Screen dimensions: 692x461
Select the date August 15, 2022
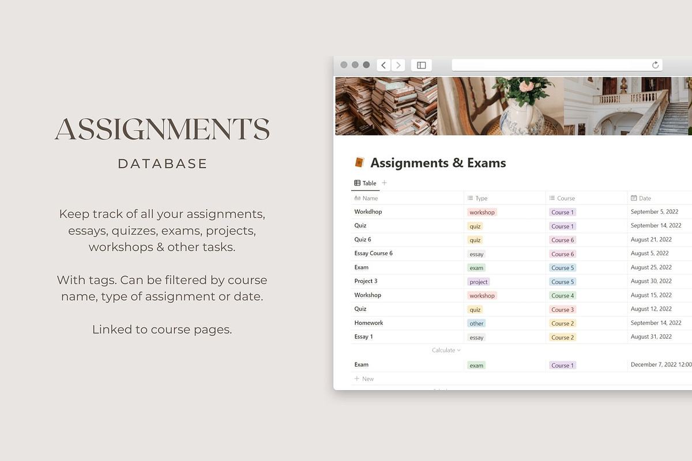point(651,294)
